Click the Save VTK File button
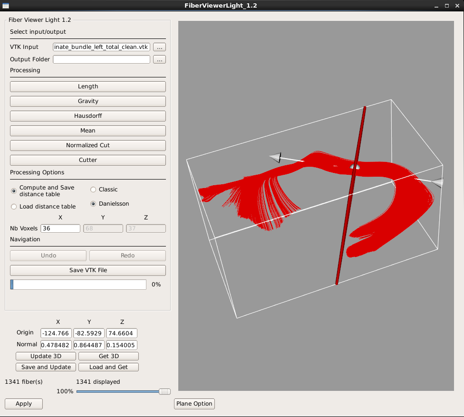Screen dimensions: 464x417 [x=88, y=270]
